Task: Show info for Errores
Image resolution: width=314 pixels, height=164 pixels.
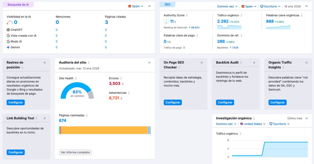Action: coord(121,78)
